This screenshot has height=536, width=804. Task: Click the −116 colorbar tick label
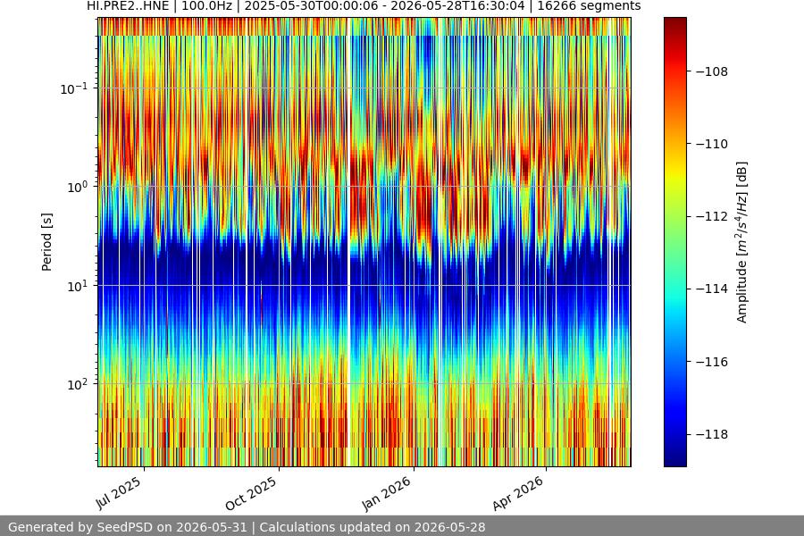point(712,362)
